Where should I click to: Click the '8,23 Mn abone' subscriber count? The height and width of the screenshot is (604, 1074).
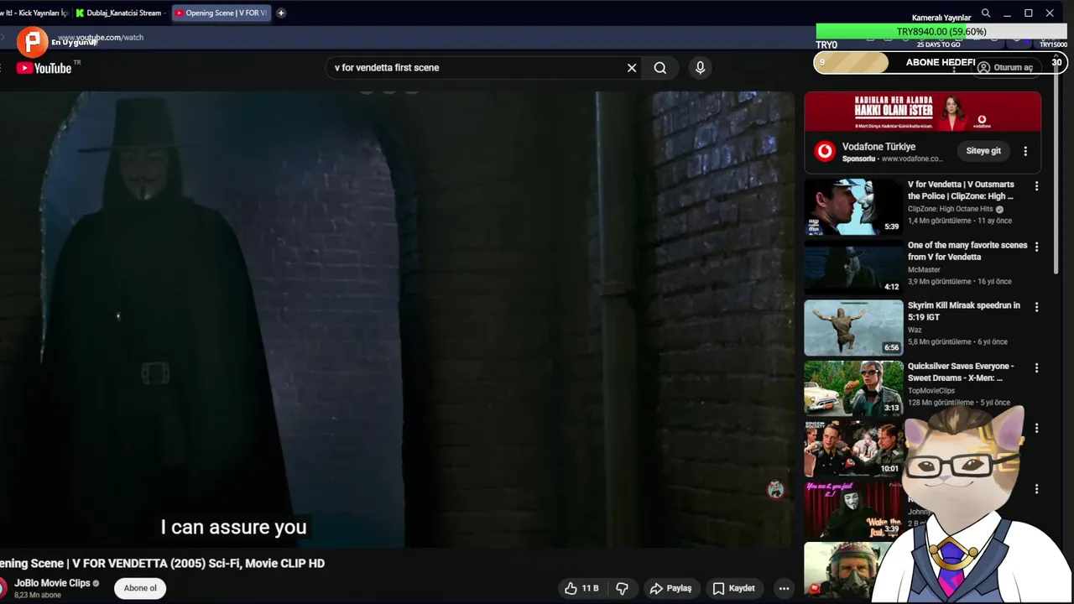pyautogui.click(x=38, y=595)
